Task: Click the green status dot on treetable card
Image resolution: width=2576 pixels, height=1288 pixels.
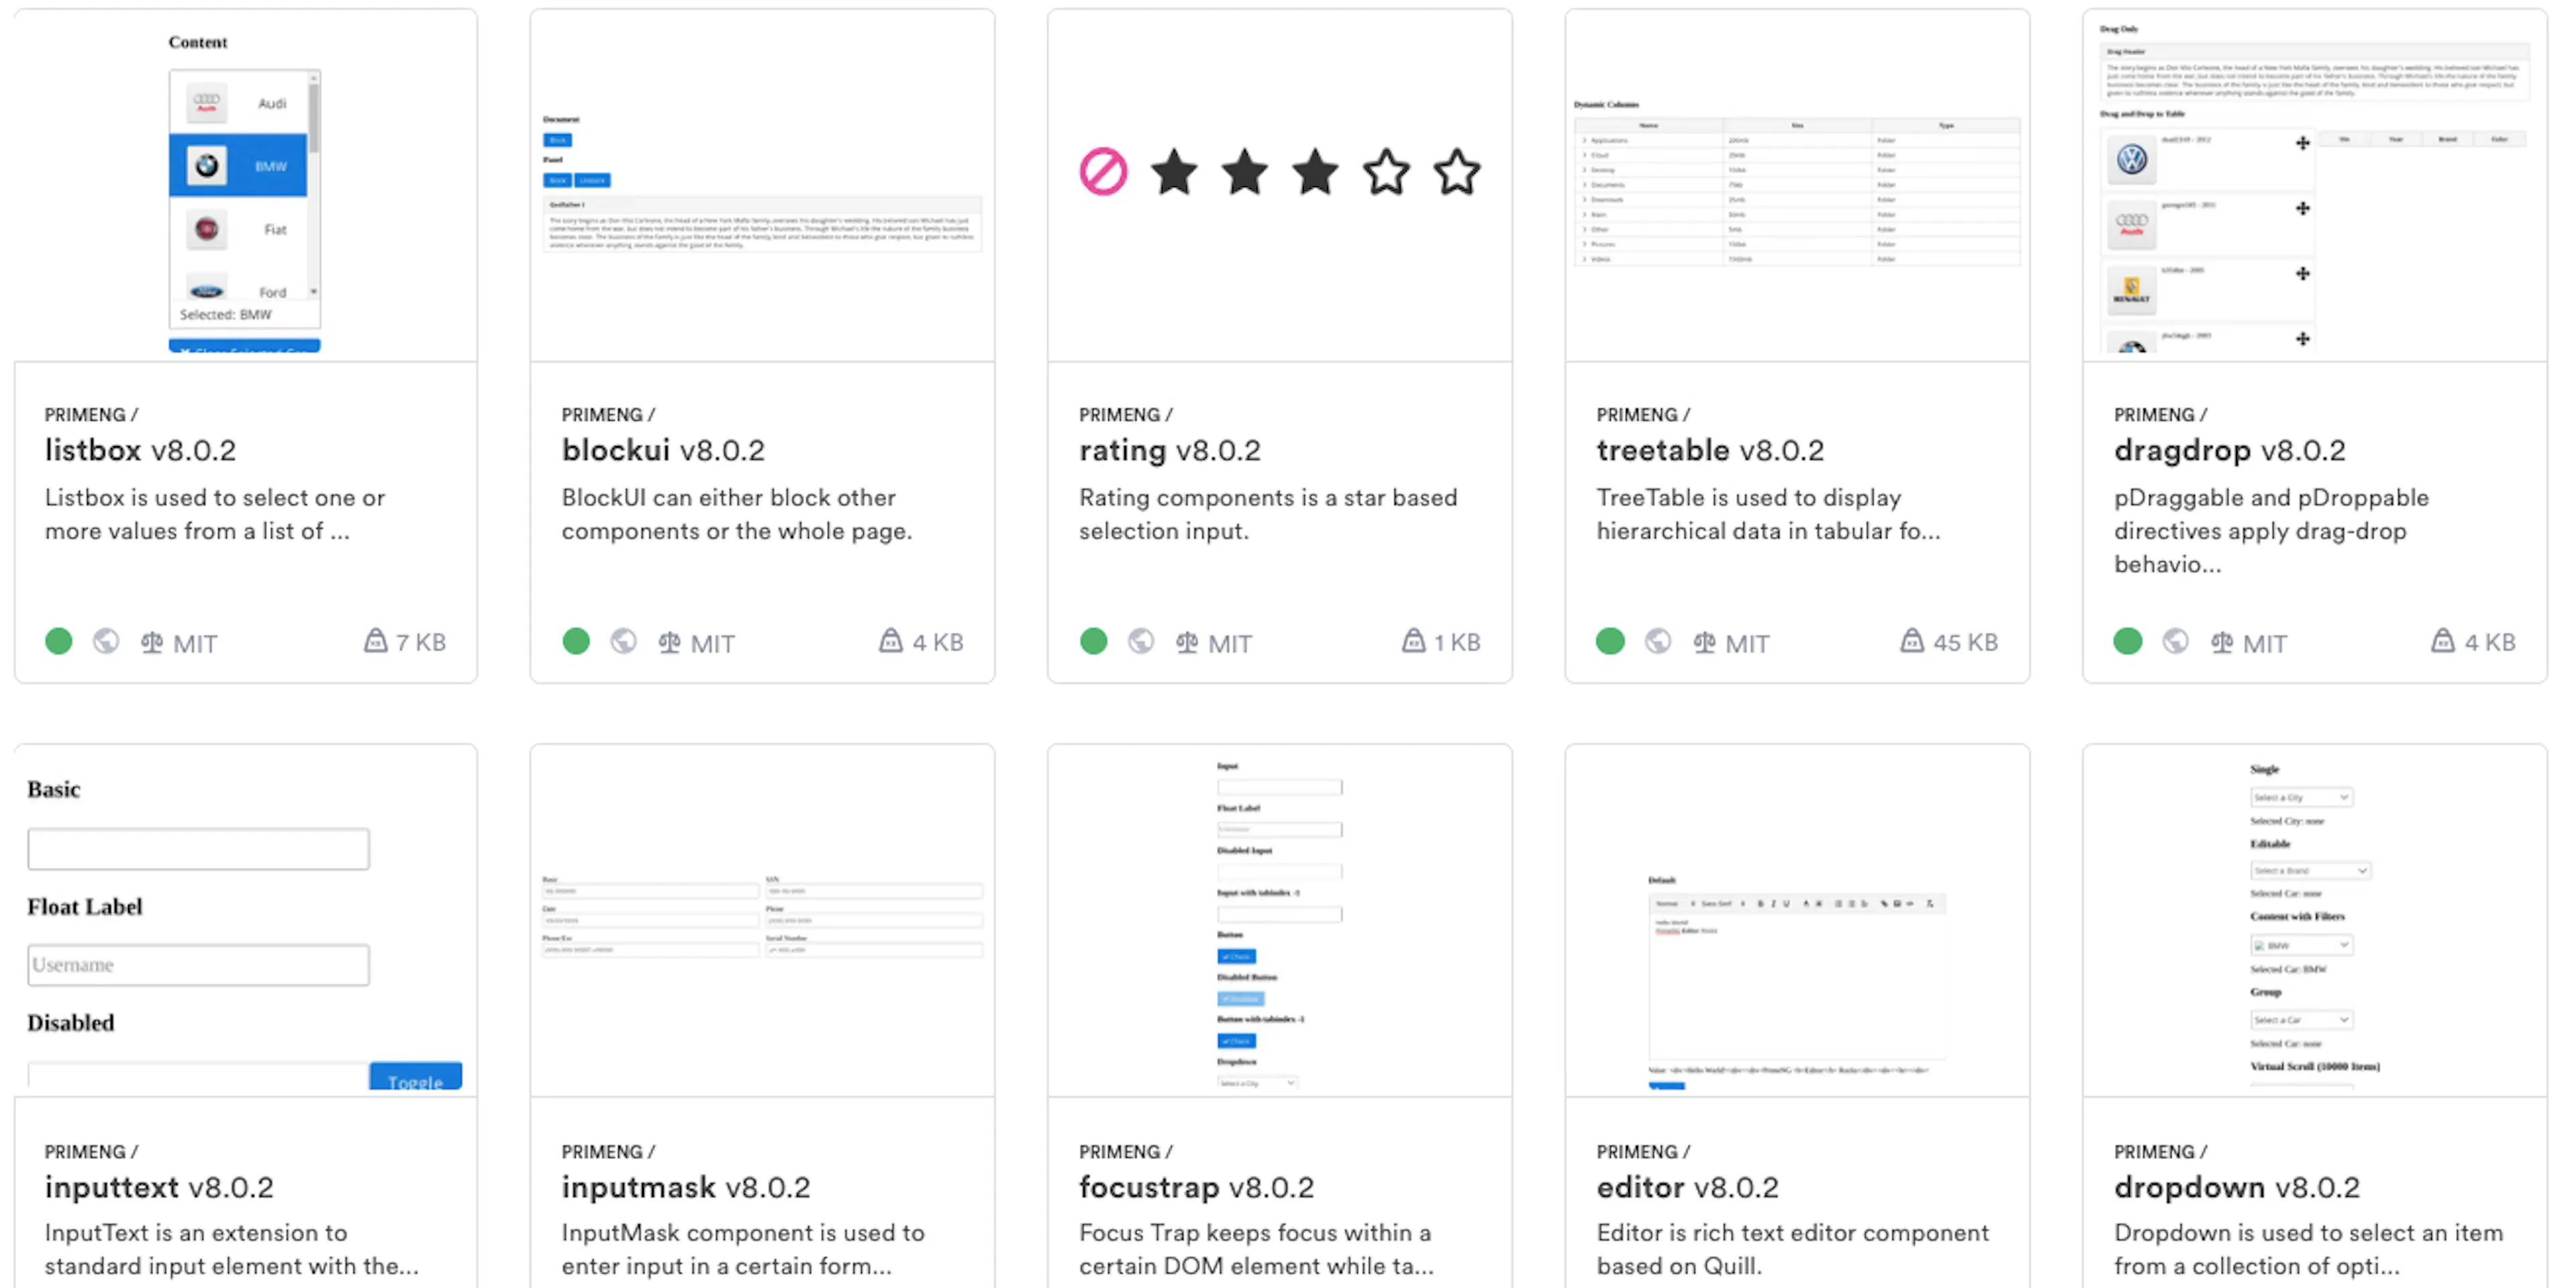Action: click(x=1611, y=641)
